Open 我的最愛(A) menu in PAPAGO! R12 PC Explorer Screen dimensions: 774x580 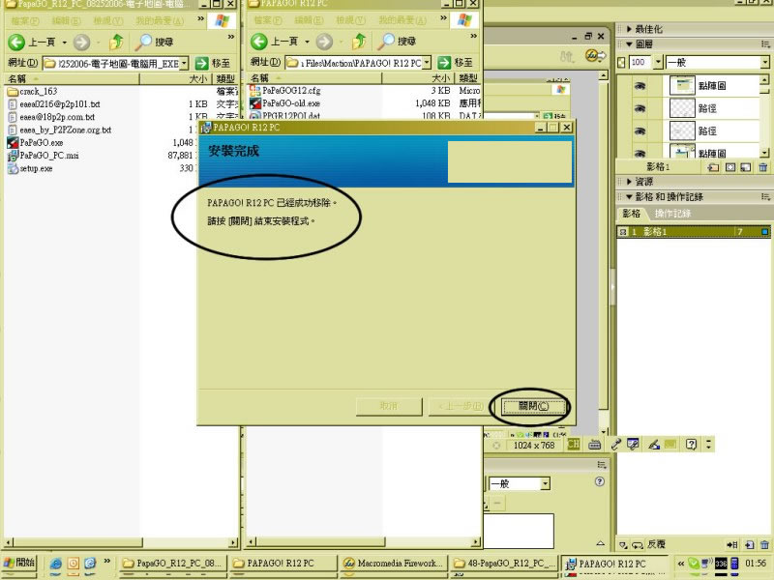pos(402,20)
